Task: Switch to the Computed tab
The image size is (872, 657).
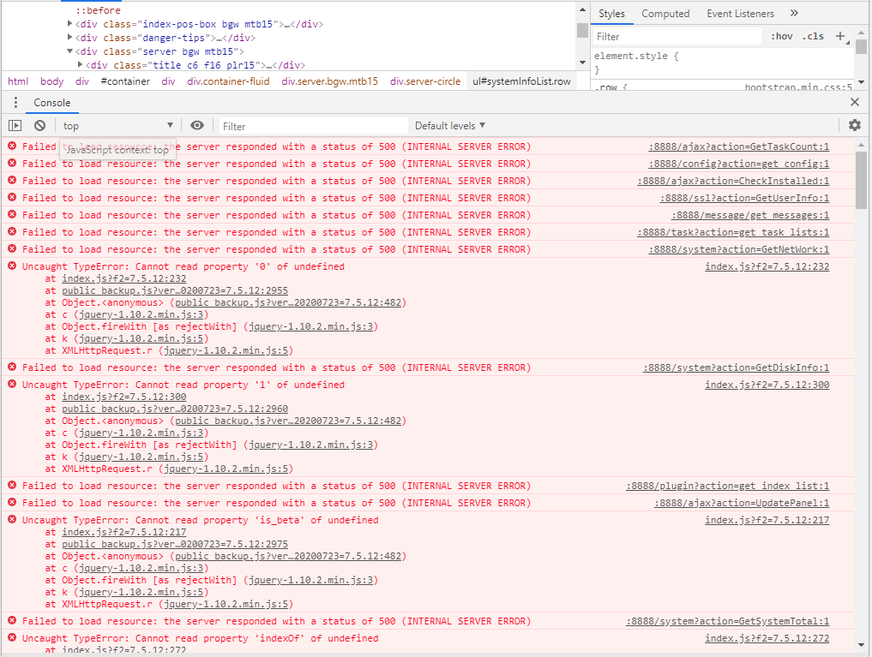Action: coord(665,14)
